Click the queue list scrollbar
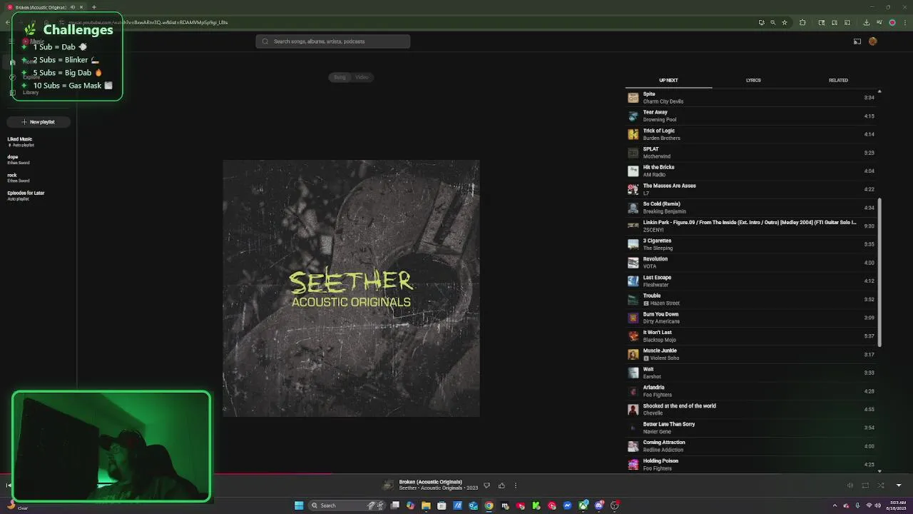 click(x=879, y=271)
